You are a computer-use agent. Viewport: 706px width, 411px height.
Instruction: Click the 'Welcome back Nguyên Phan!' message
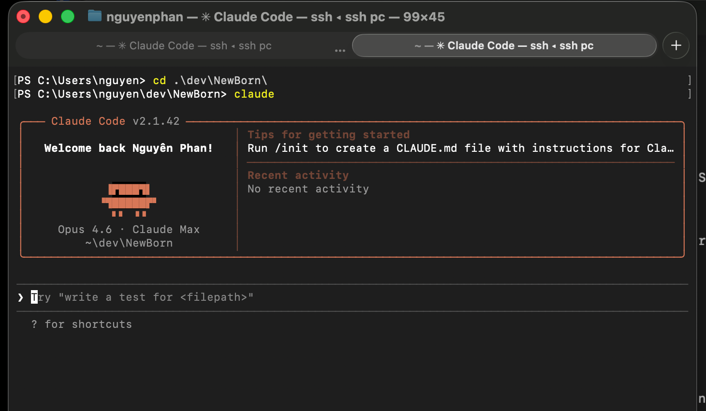(128, 148)
